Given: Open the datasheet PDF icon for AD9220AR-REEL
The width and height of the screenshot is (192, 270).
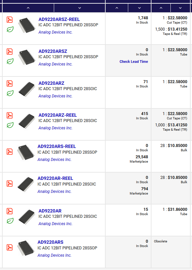Looking at the screenshot, I should pyautogui.click(x=10, y=184).
